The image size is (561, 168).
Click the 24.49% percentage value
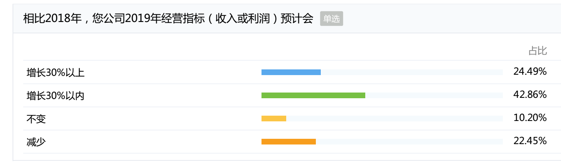tap(530, 71)
